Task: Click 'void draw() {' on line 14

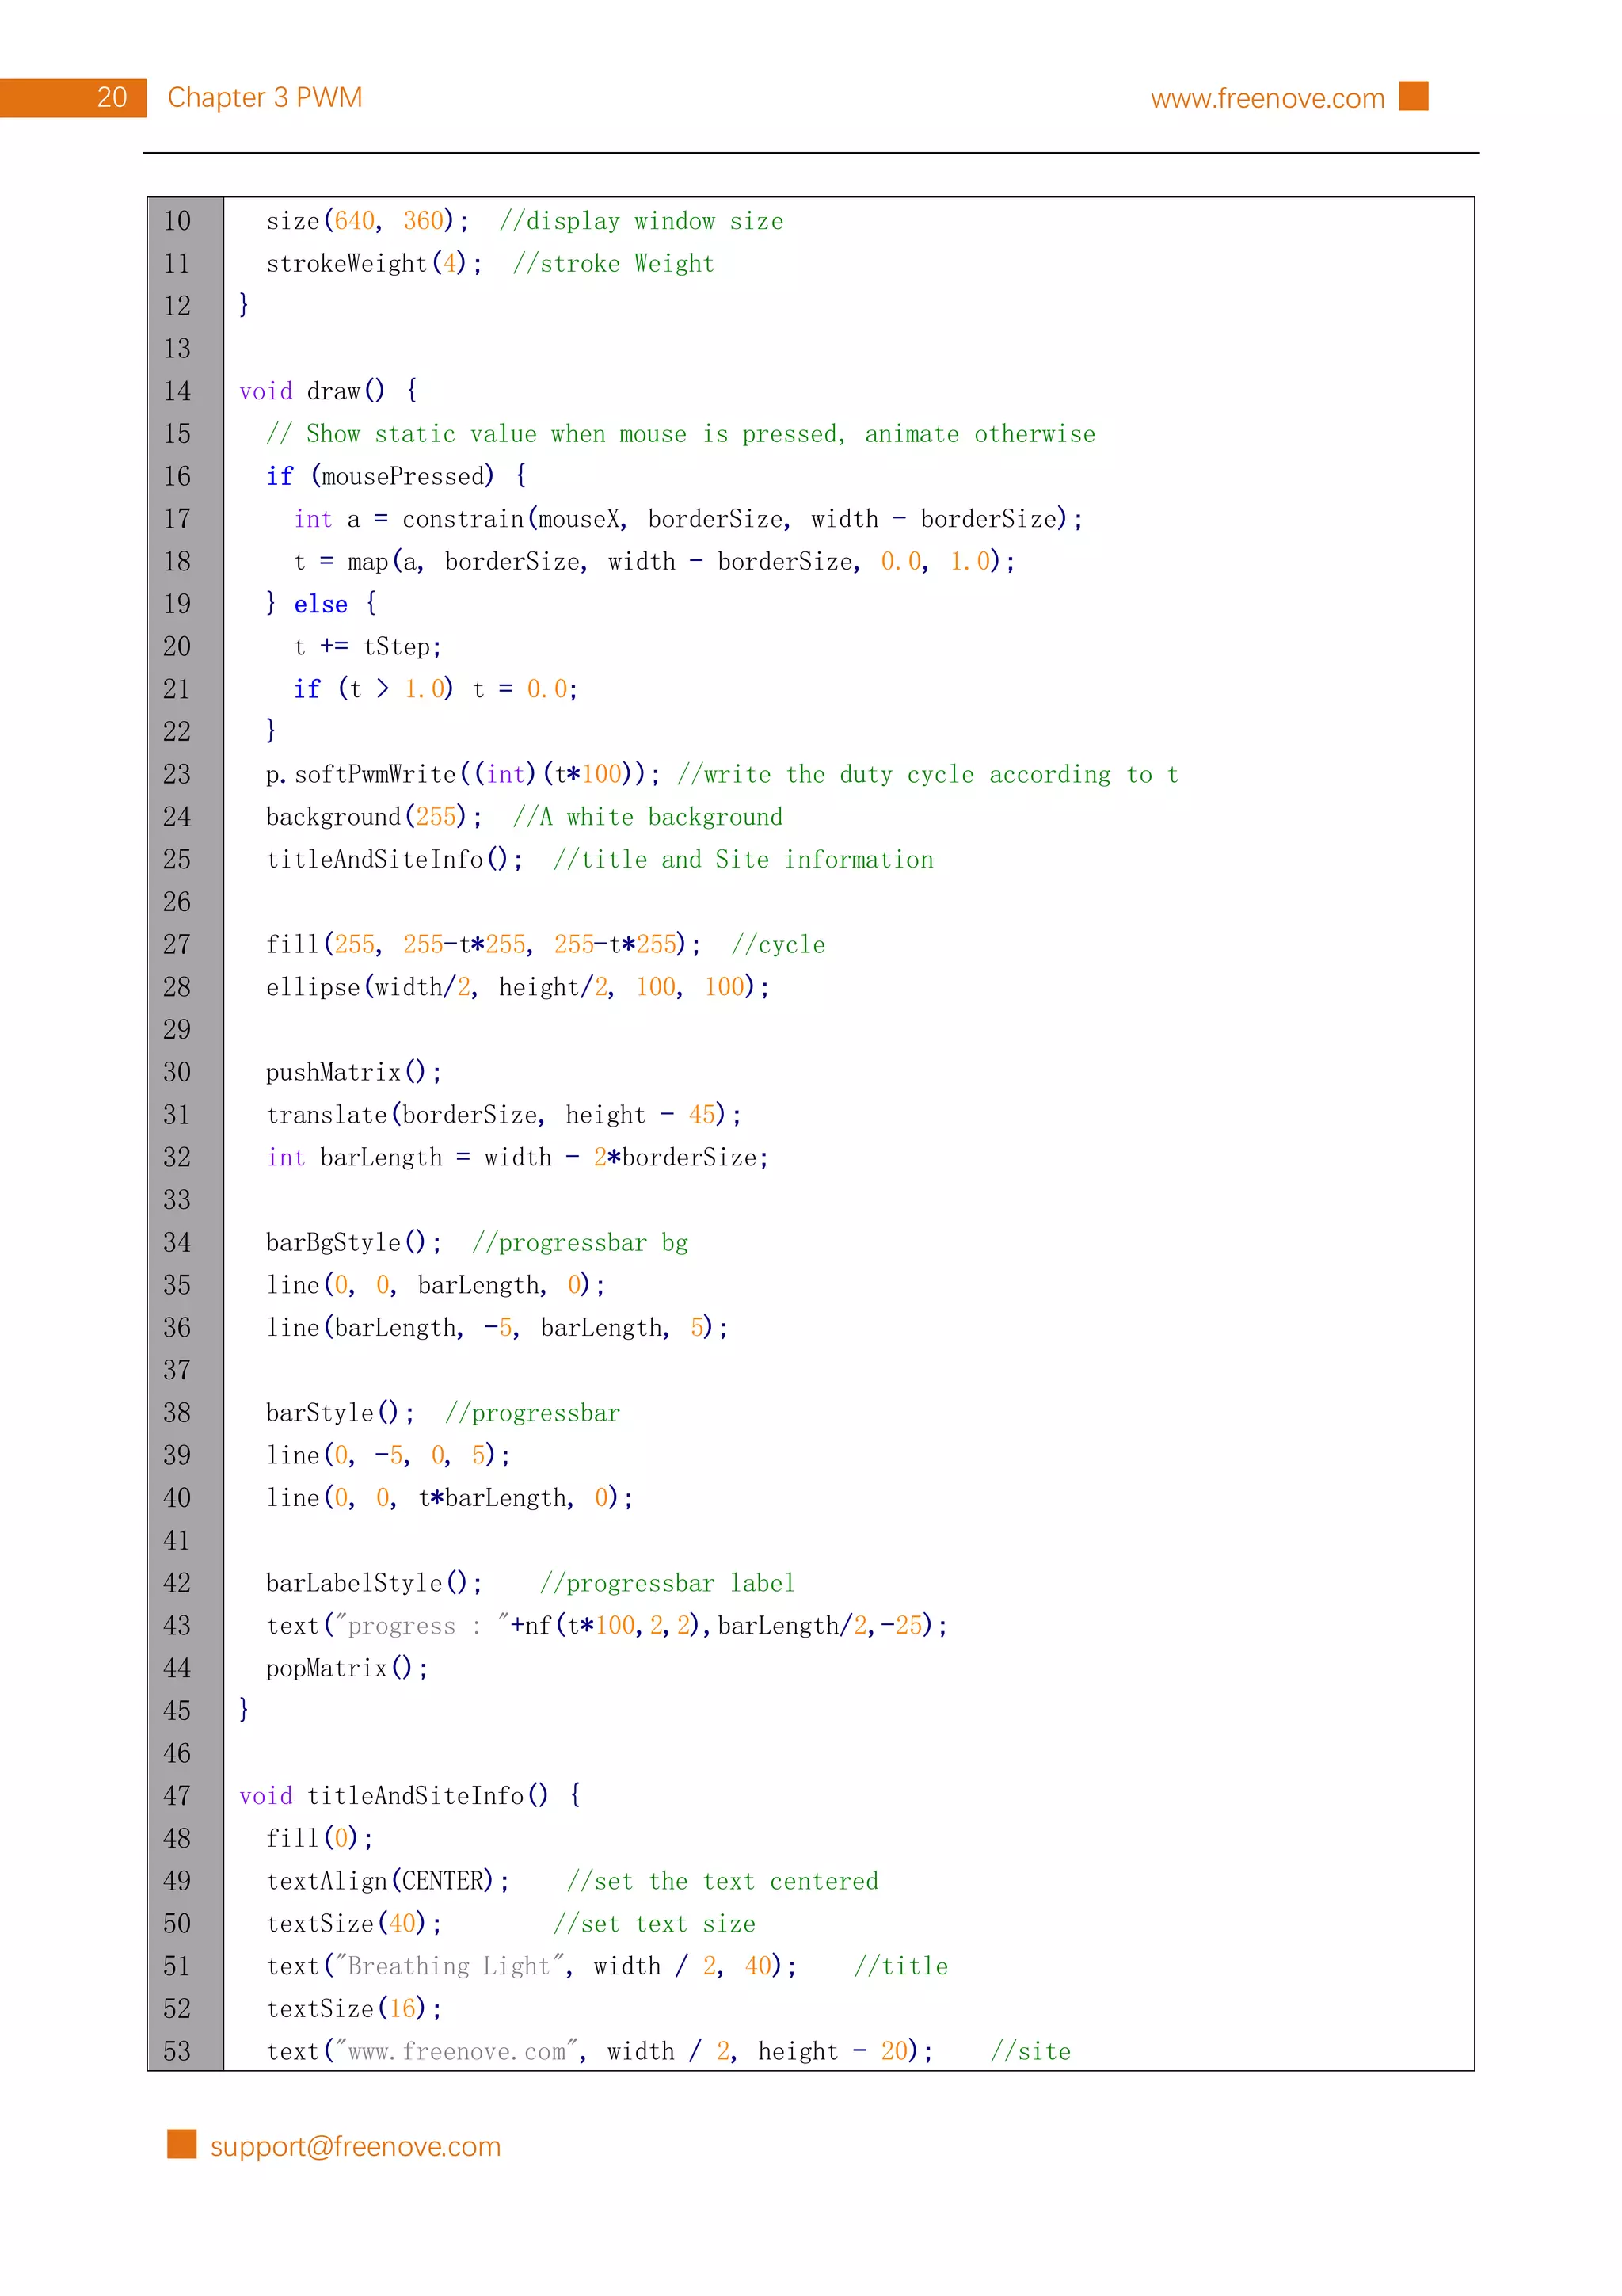Action: 328,391
